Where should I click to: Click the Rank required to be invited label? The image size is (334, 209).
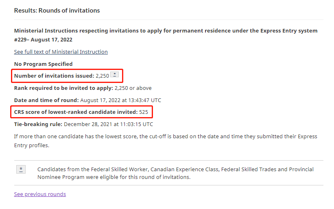click(63, 88)
